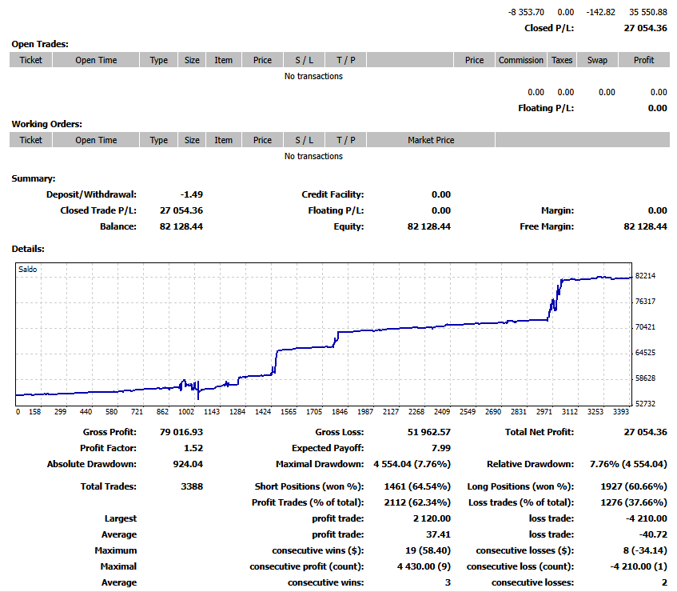Click the Swap column header
The height and width of the screenshot is (592, 677).
coord(597,60)
